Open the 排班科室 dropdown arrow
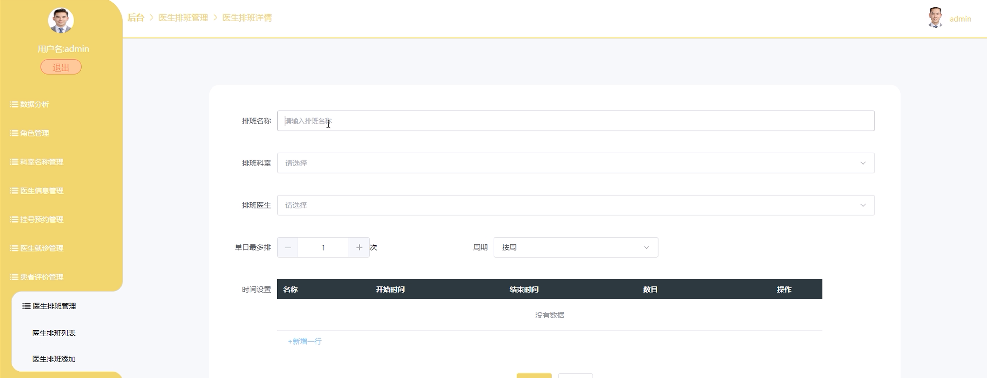 pos(863,163)
